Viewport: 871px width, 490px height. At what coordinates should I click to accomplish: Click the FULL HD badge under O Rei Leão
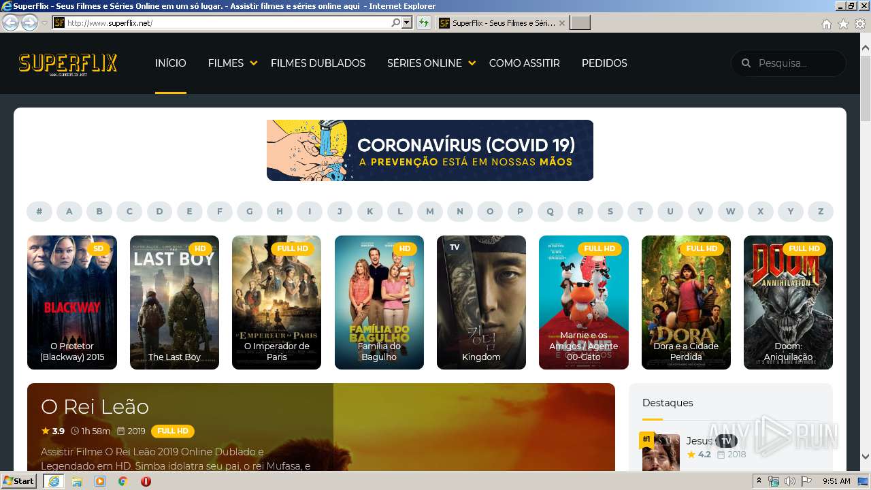tap(173, 431)
